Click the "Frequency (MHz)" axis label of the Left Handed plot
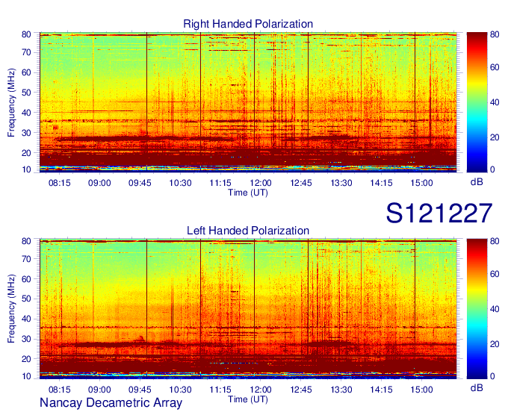The height and width of the screenshot is (412, 508). click(x=11, y=309)
